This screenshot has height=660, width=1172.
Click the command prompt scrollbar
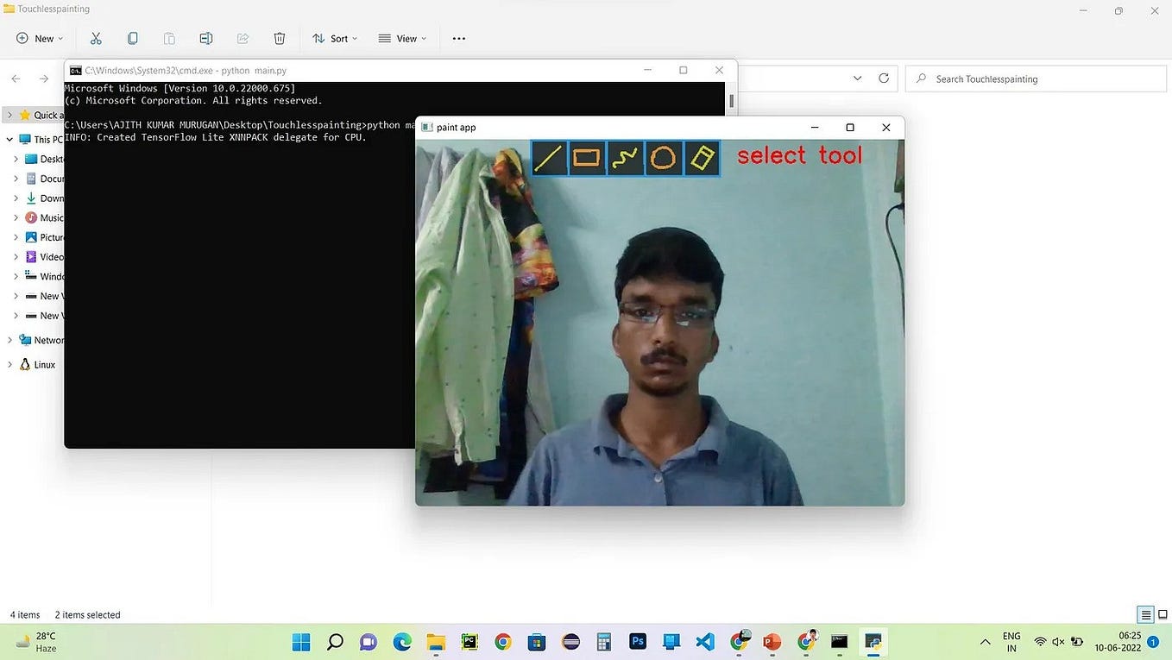730,100
